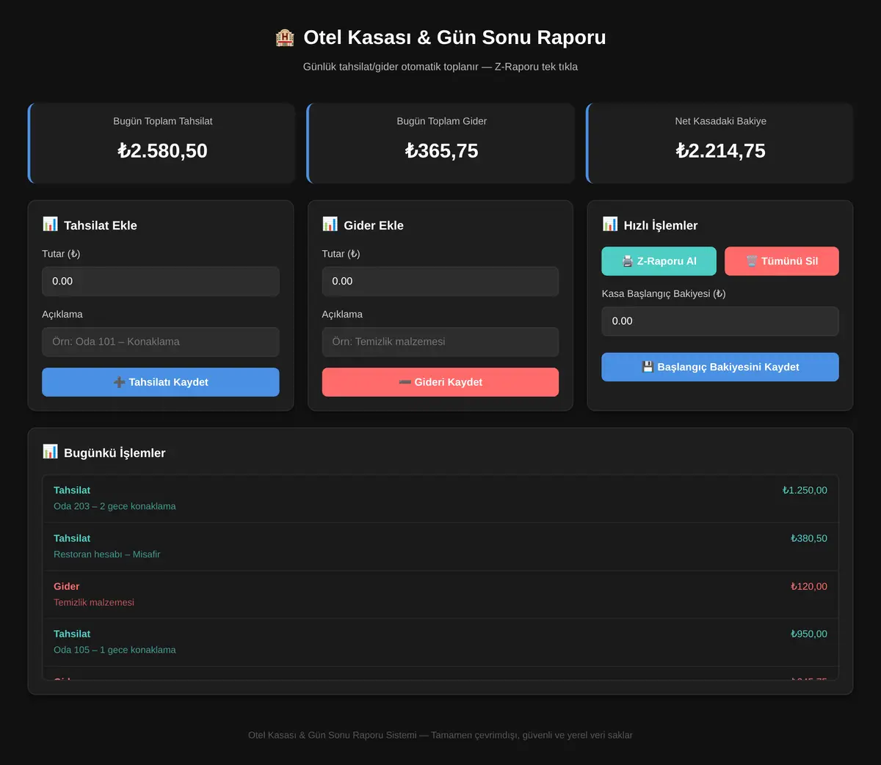Click the 'Tahsilat' label above Restoran hesabı

[72, 538]
